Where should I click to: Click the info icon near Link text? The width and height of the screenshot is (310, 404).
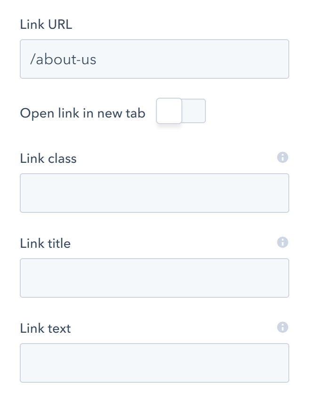point(283,327)
